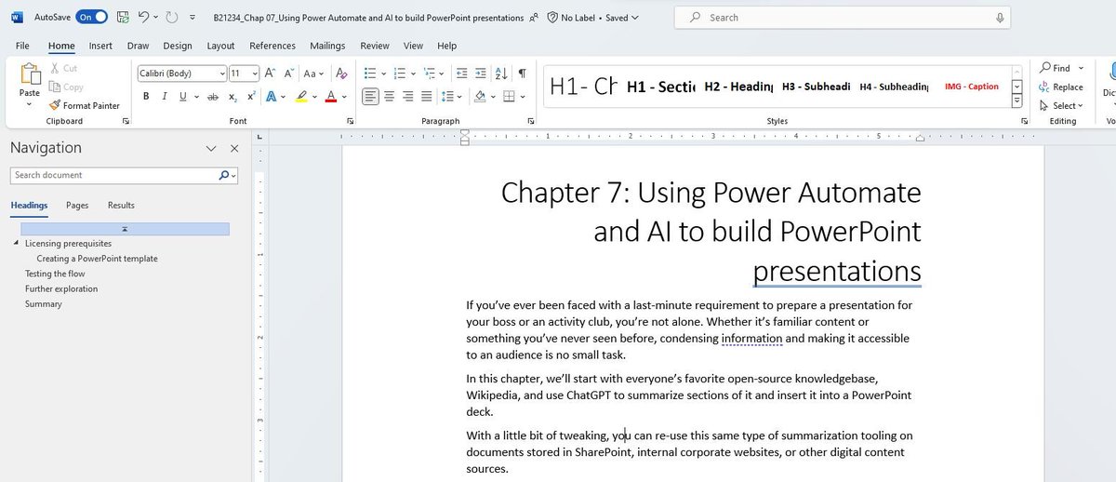Viewport: 1116px width, 482px height.
Task: Justify the paragraph text
Action: [x=426, y=97]
